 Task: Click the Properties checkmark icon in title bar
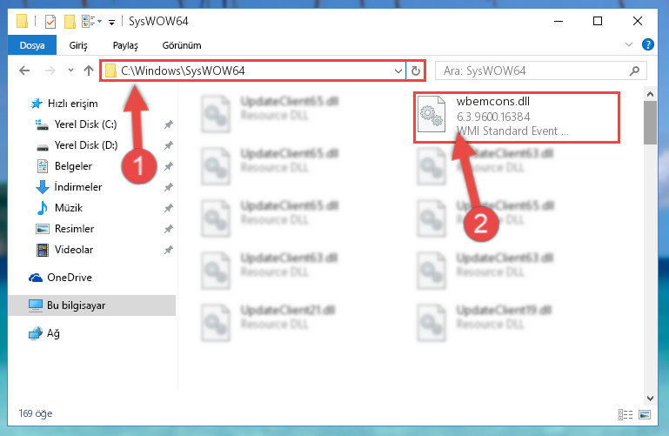[50, 21]
